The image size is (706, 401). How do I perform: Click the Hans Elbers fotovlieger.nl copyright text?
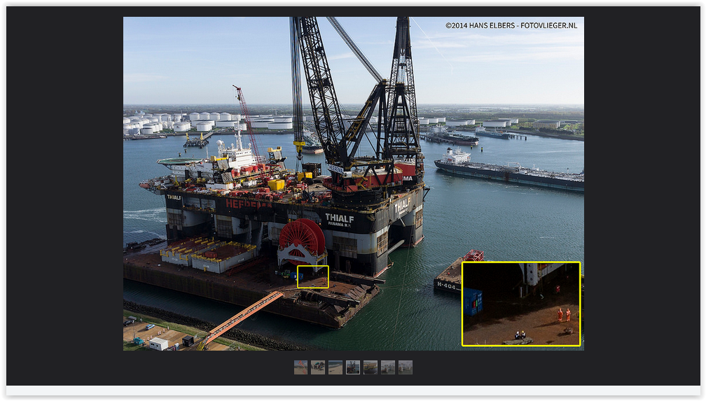tap(511, 25)
